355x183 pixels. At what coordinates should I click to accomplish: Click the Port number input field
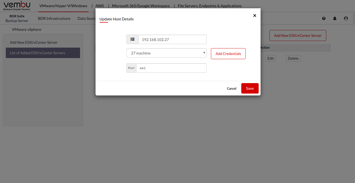tap(171, 68)
